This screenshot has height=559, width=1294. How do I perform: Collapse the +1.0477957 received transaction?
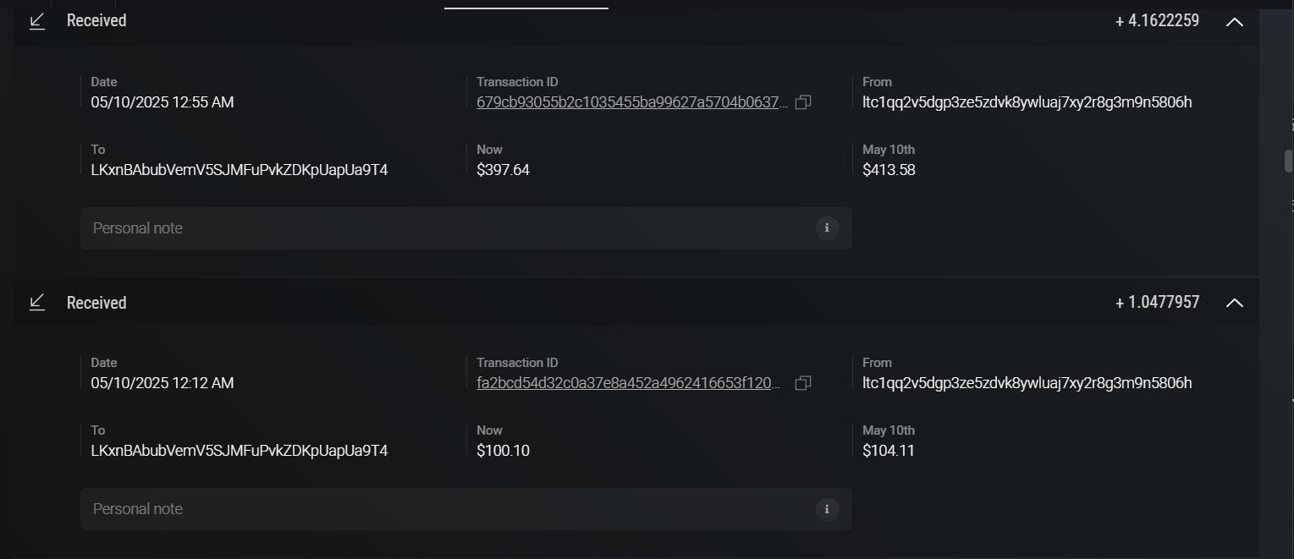tap(1235, 303)
